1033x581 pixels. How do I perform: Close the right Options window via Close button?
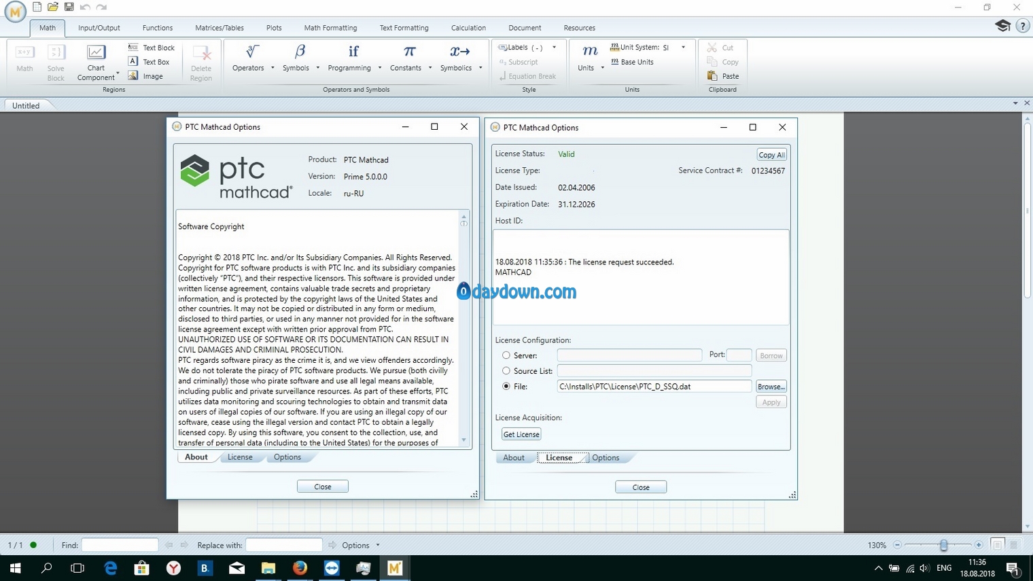click(x=641, y=487)
